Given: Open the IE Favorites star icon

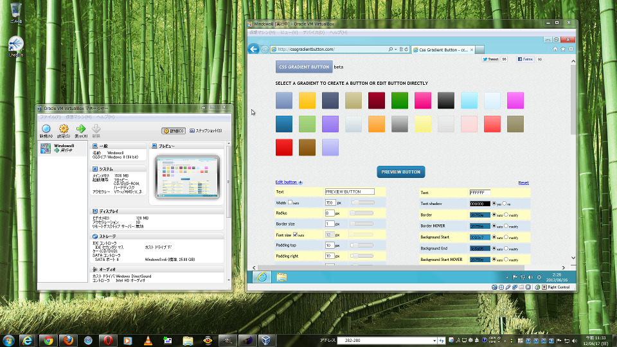Looking at the screenshot, I should [x=563, y=49].
